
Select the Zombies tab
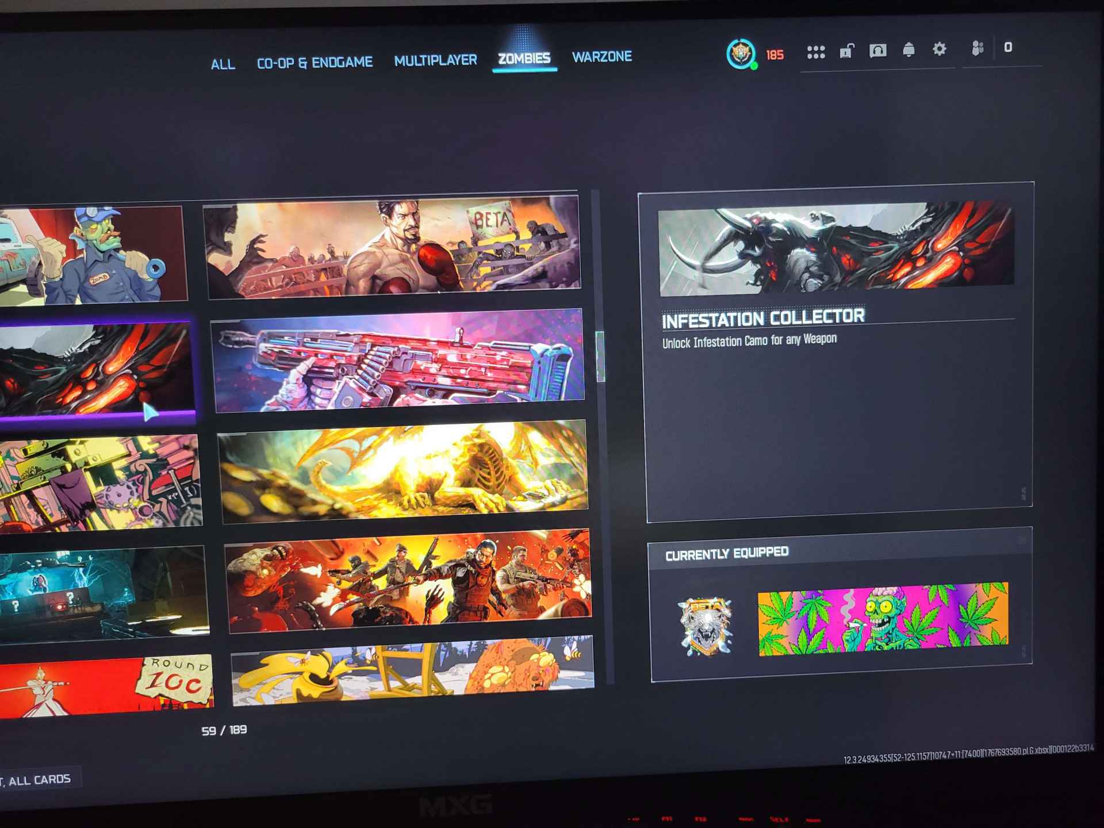tap(524, 58)
